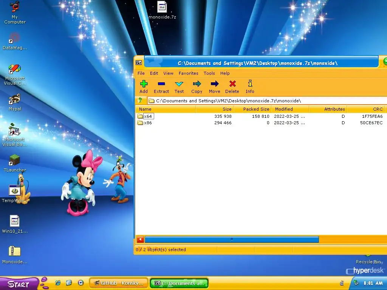Click the x64 size value 335 938
The width and height of the screenshot is (387, 290).
pos(223,116)
